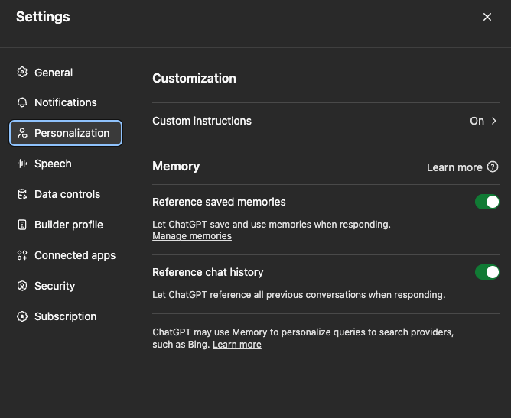Switch to the Notifications tab
511x418 pixels.
66,102
